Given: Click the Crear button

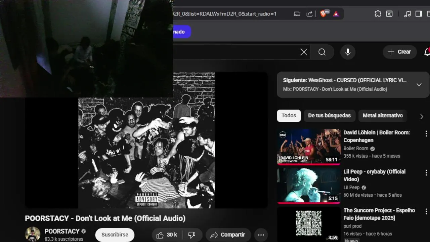Looking at the screenshot, I should click(399, 52).
